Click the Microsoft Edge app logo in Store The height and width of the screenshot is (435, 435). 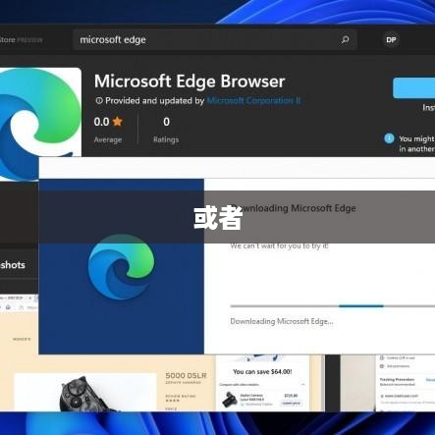(x=40, y=124)
